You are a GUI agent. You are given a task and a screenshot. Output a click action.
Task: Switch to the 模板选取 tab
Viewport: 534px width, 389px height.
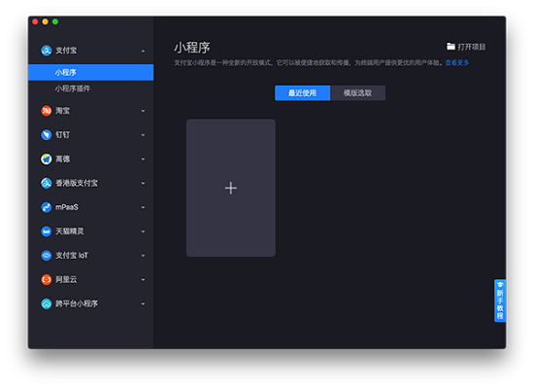[357, 92]
